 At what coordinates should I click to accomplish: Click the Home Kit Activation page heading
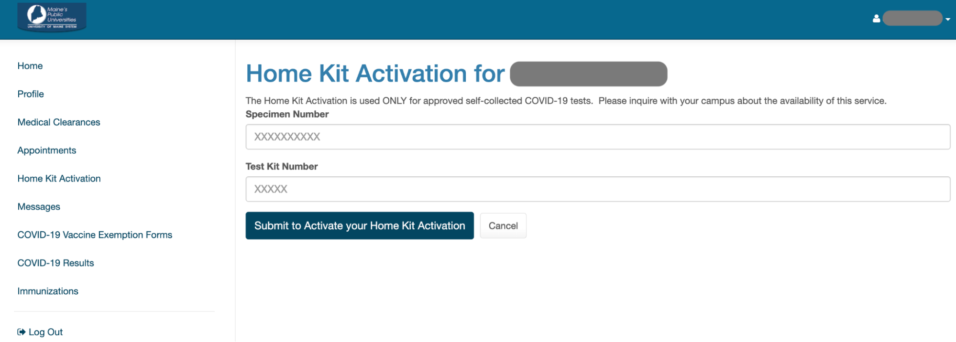[375, 74]
